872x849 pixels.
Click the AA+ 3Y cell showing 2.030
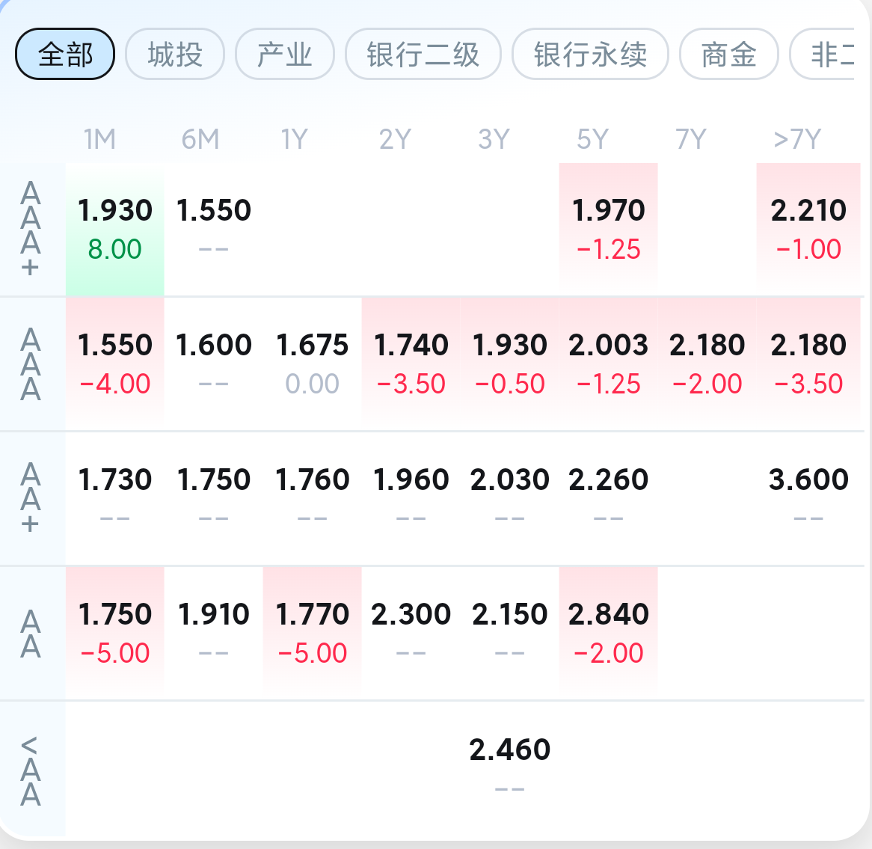[509, 498]
